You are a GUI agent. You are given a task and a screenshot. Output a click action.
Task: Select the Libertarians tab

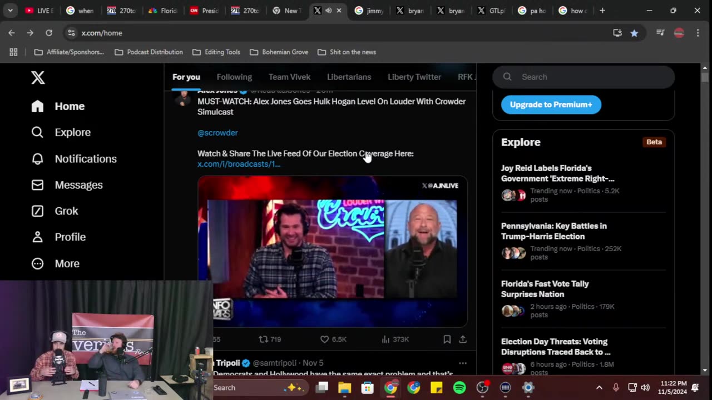click(x=349, y=77)
